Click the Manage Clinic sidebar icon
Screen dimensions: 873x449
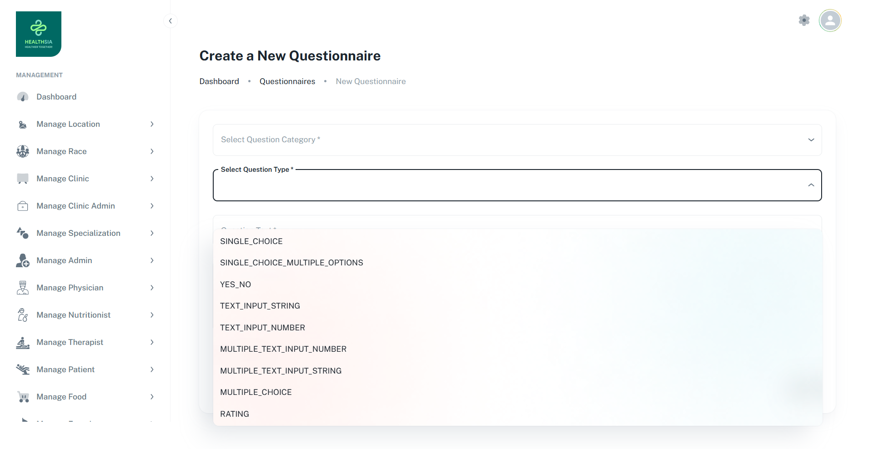pyautogui.click(x=23, y=179)
